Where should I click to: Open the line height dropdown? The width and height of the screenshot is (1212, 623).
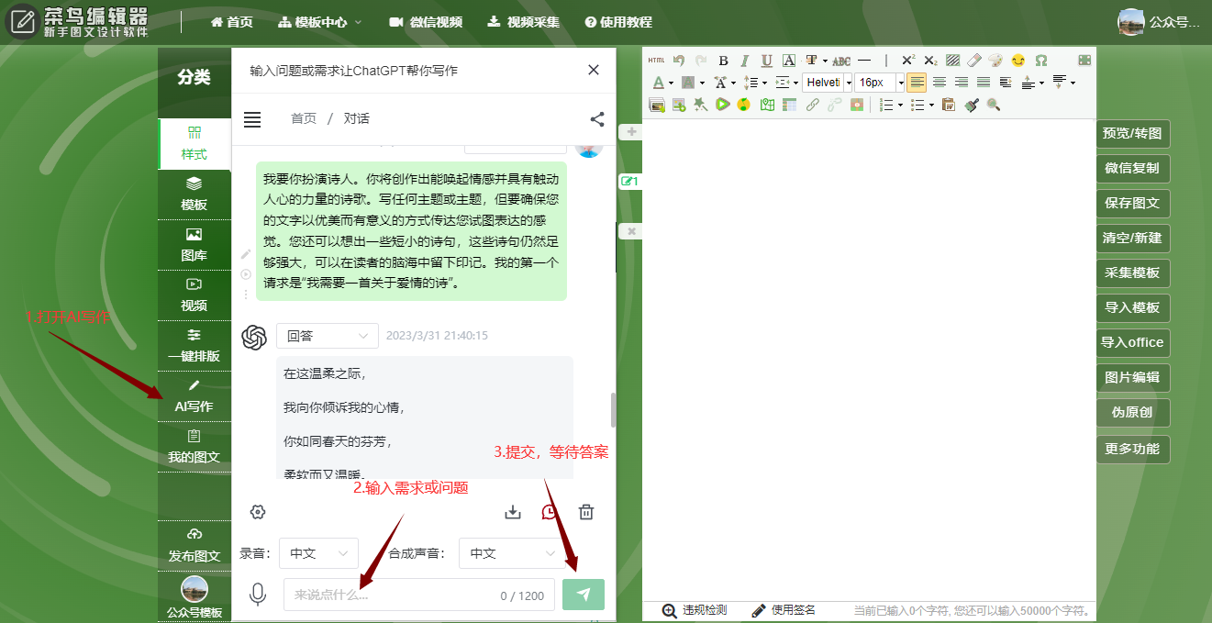coord(764,83)
